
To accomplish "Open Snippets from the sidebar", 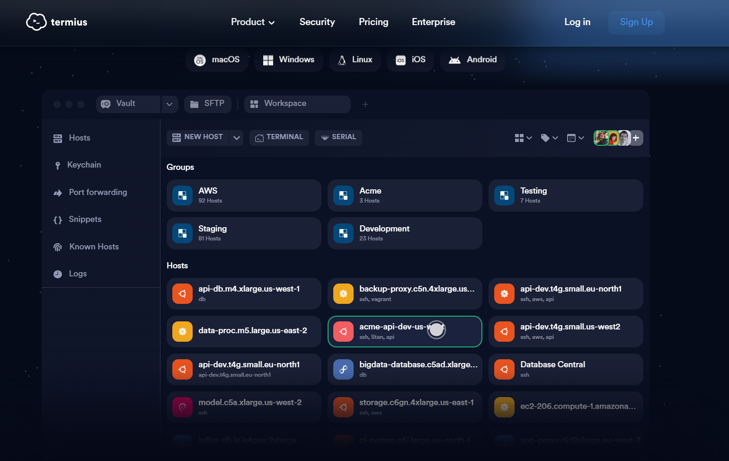I will [77, 219].
